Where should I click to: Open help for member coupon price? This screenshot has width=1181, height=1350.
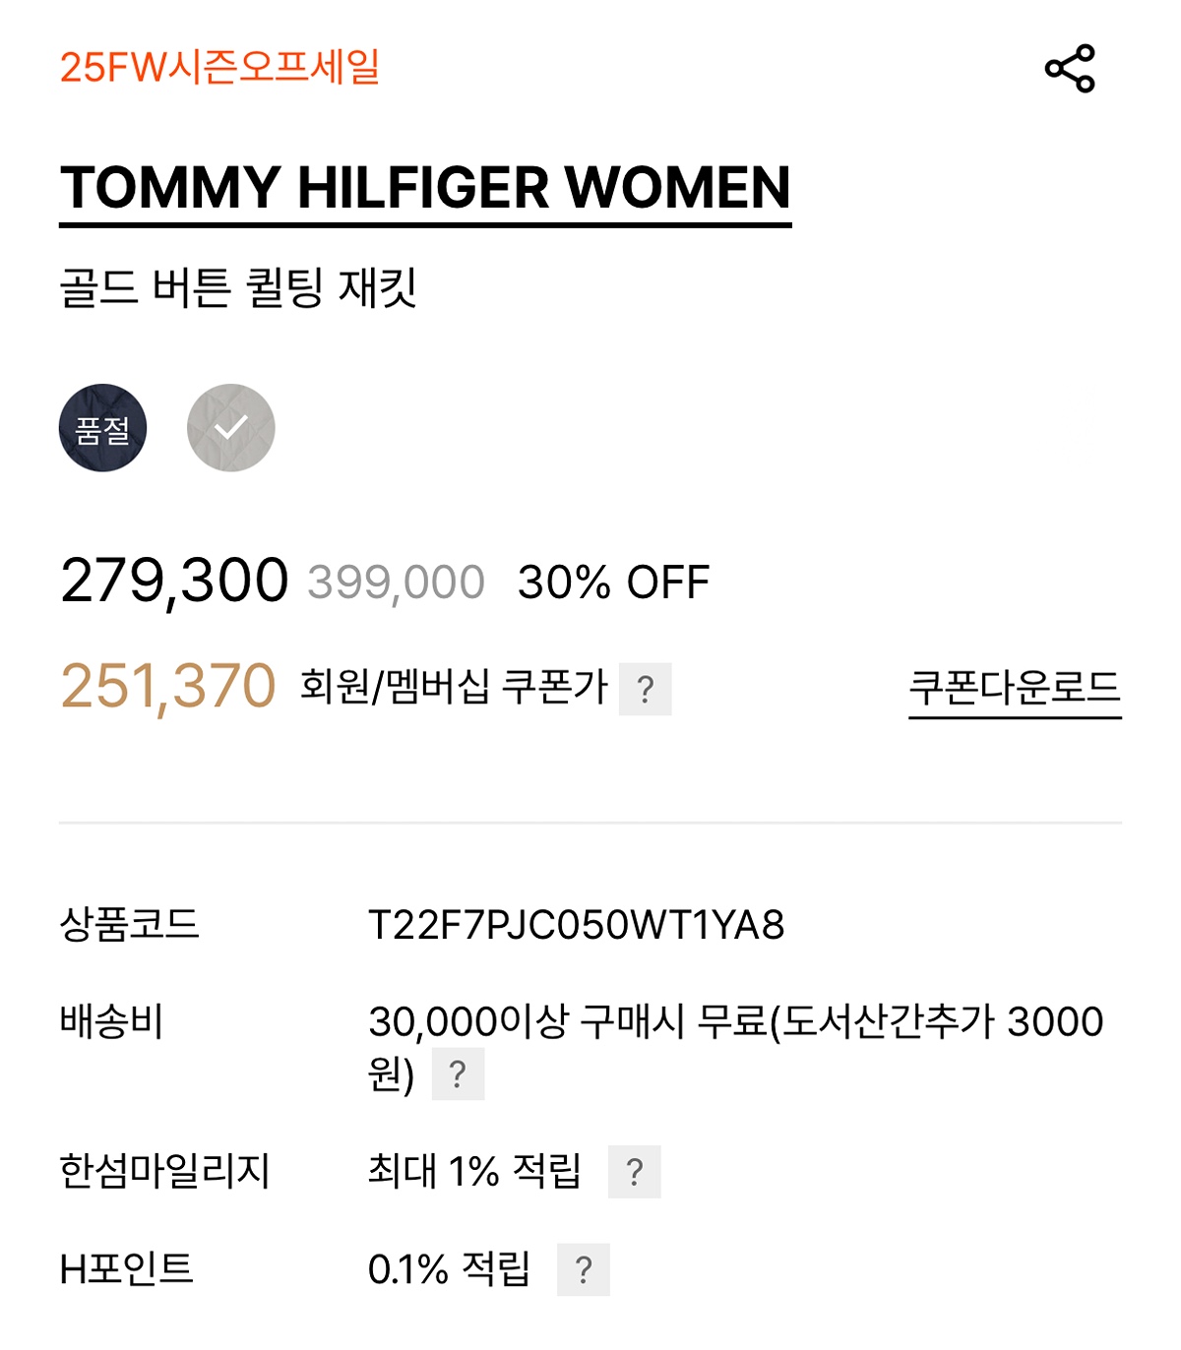tap(645, 689)
